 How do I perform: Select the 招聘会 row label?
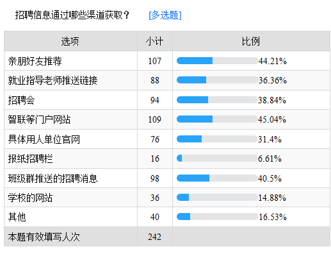[x=21, y=100]
